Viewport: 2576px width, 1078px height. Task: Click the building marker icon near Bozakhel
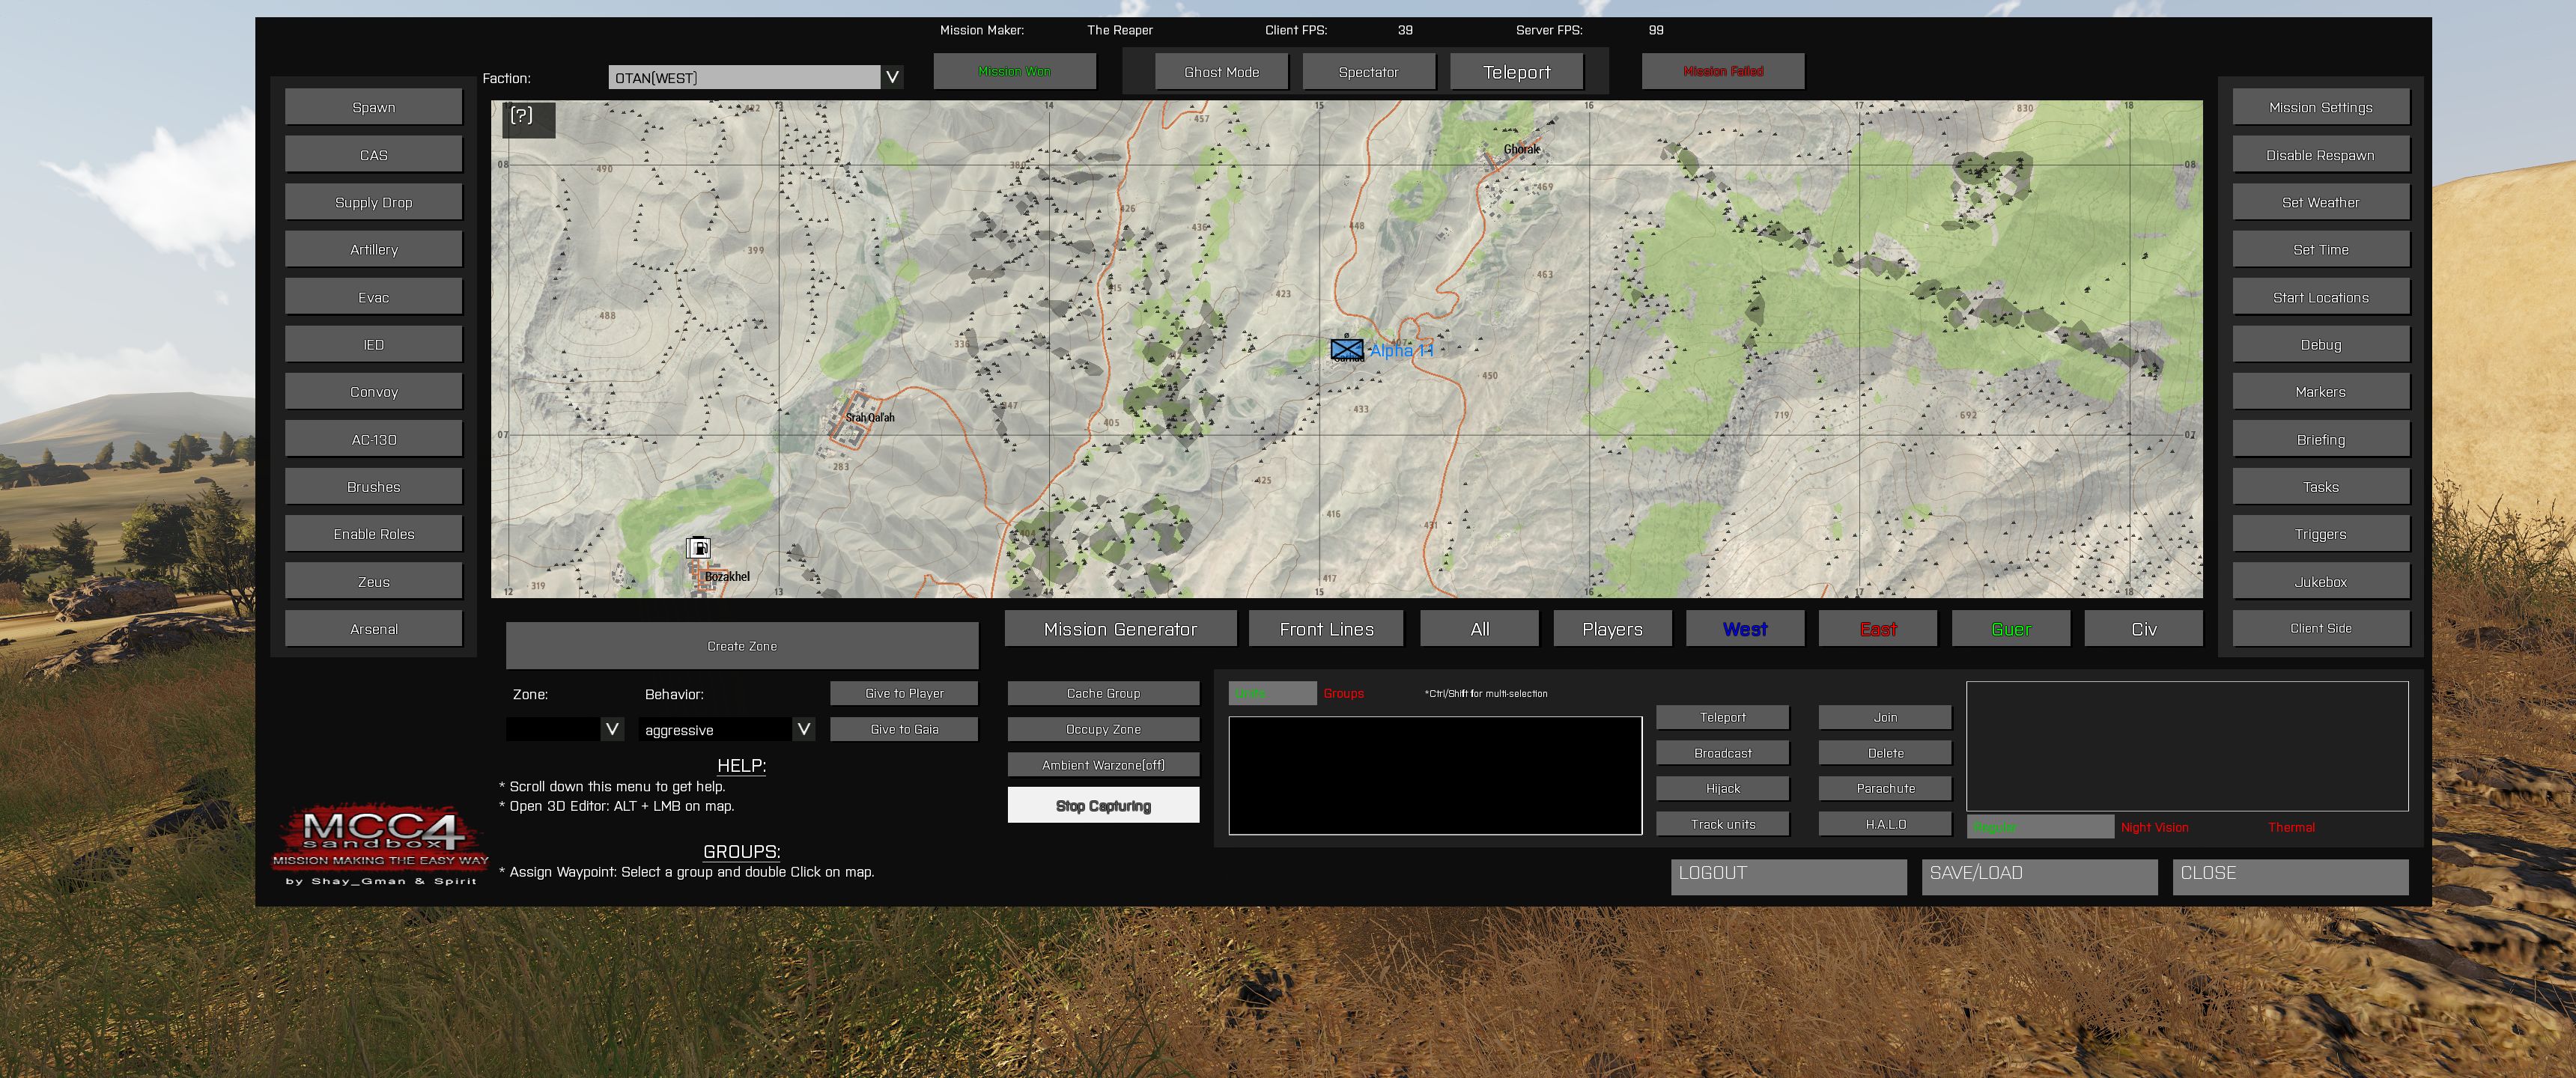[698, 547]
